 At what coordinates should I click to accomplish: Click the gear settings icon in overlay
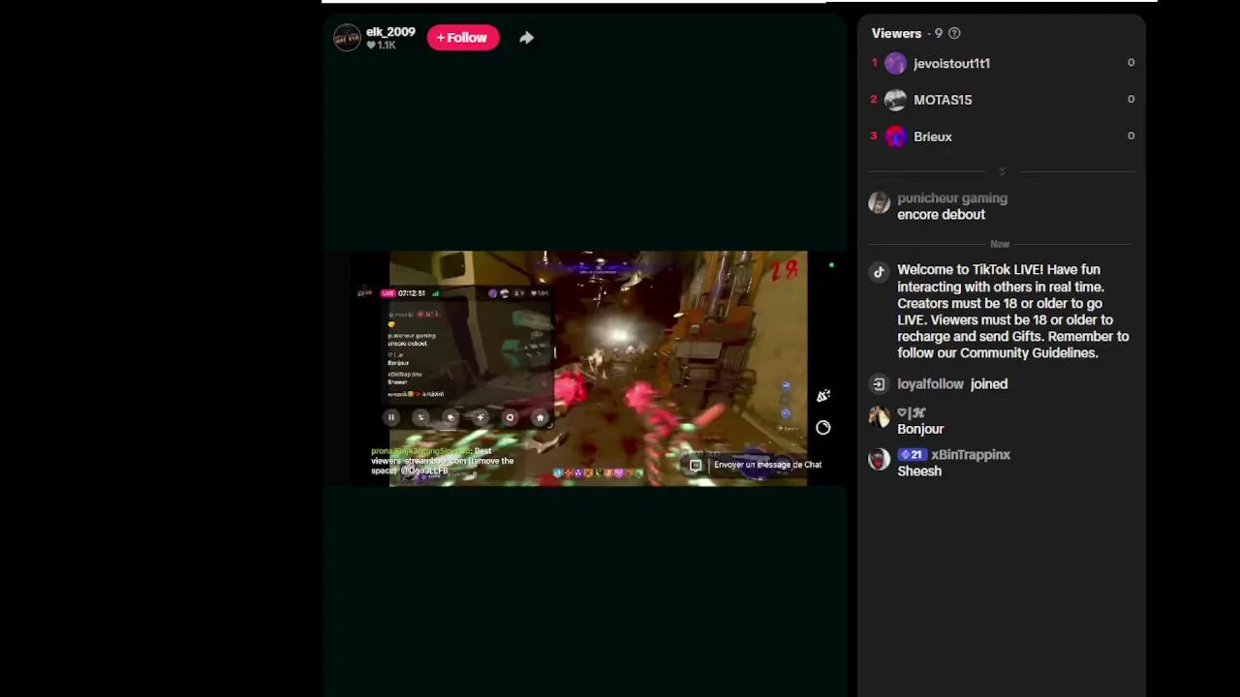tap(510, 417)
